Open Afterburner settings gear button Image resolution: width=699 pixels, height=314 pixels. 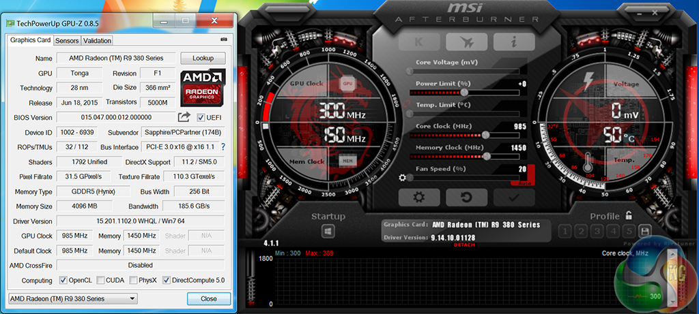[419, 197]
